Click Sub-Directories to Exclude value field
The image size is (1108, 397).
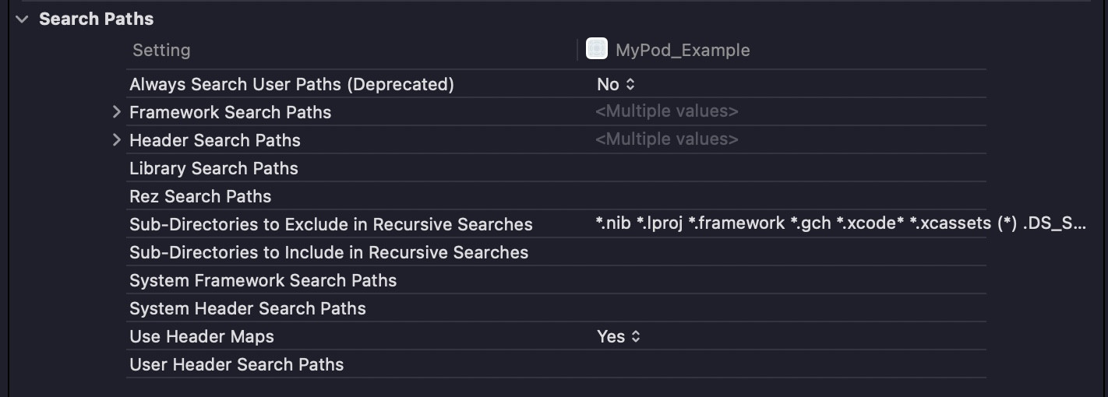click(x=840, y=224)
